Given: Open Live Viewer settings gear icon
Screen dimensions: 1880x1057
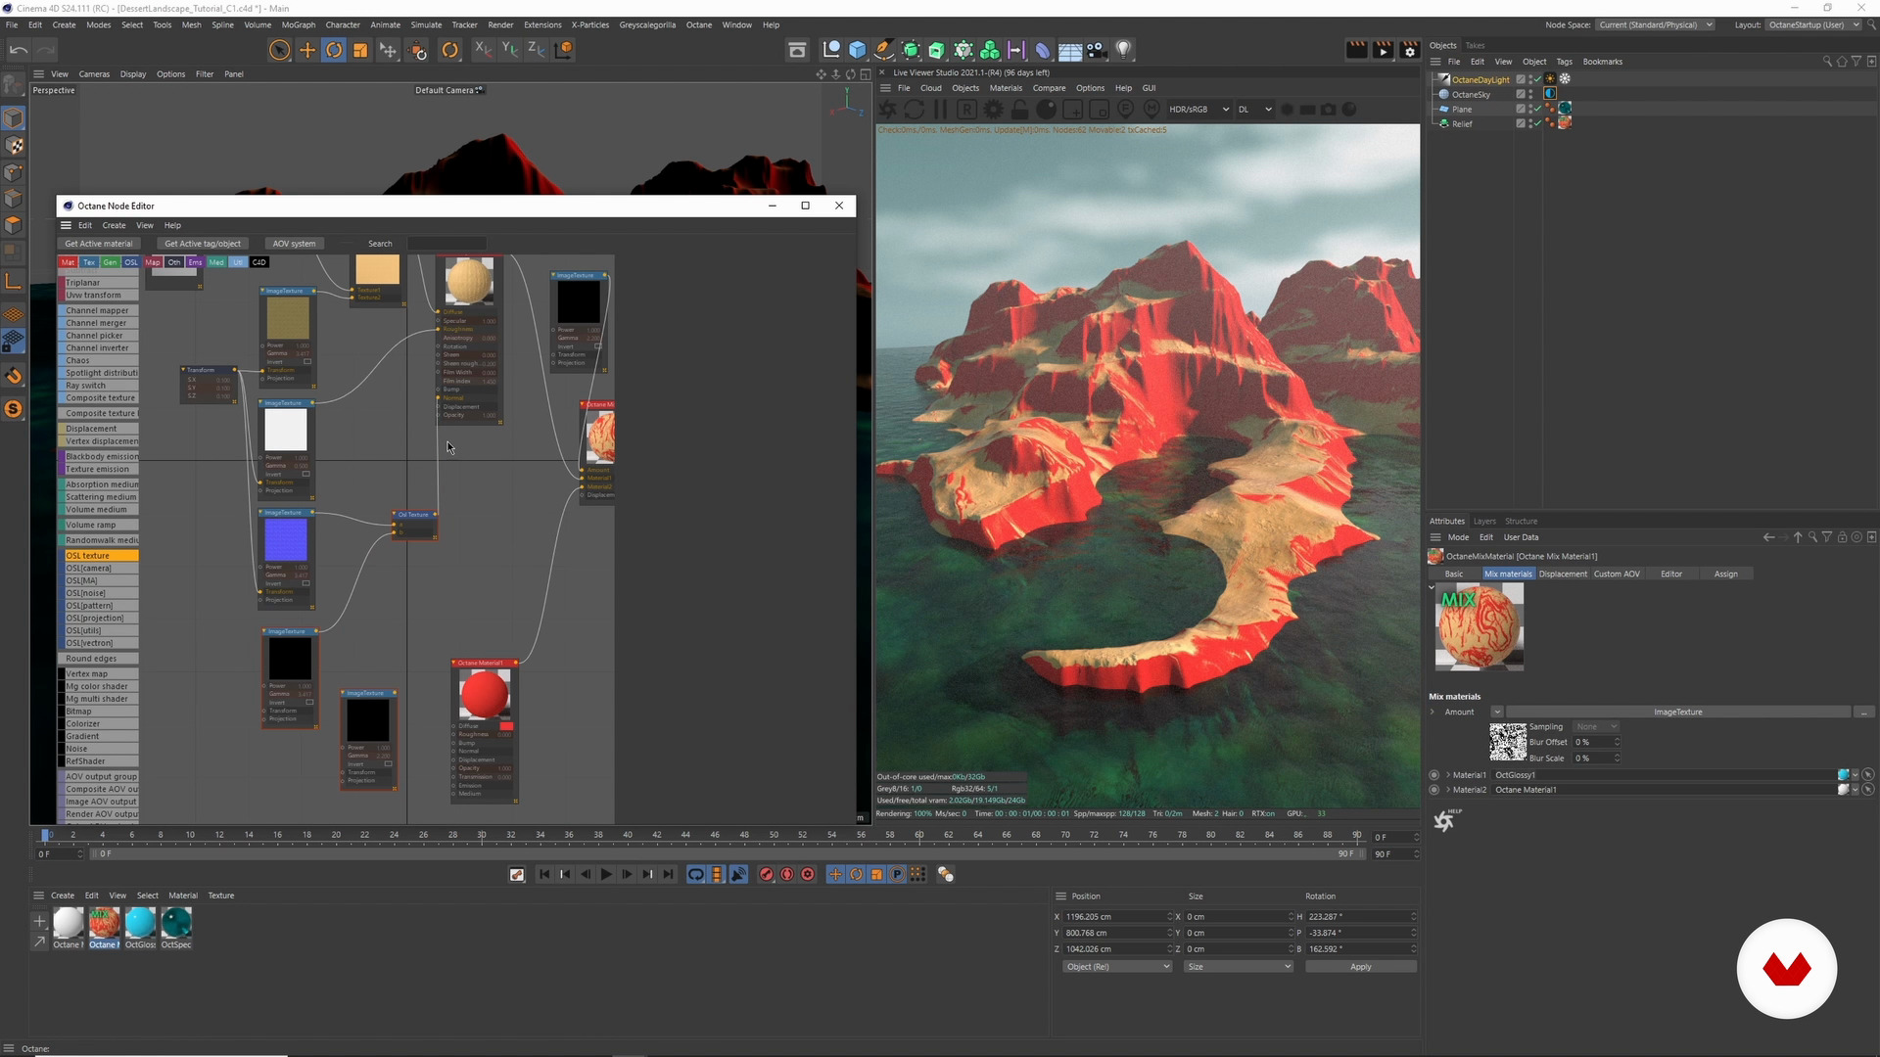Looking at the screenshot, I should pyautogui.click(x=993, y=110).
